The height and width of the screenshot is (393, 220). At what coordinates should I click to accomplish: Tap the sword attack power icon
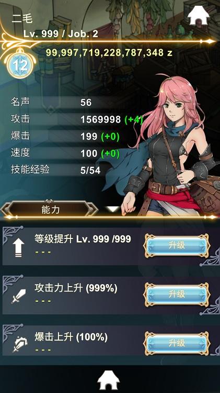(19, 296)
